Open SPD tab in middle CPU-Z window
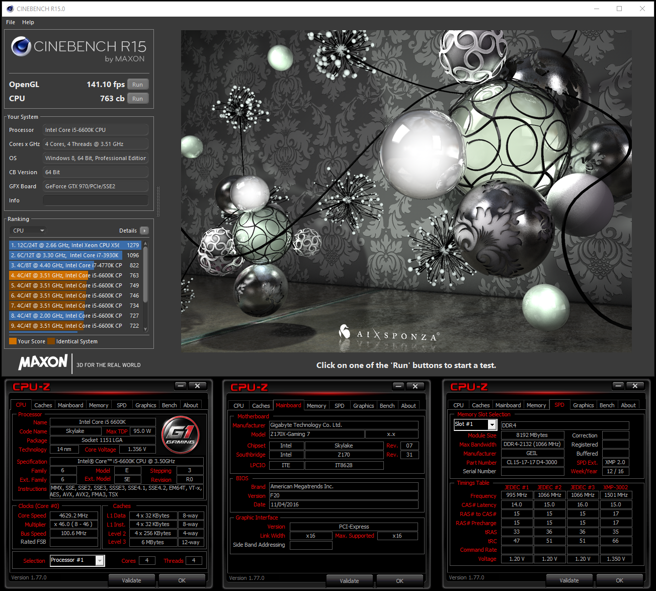This screenshot has height=591, width=656. [x=340, y=406]
